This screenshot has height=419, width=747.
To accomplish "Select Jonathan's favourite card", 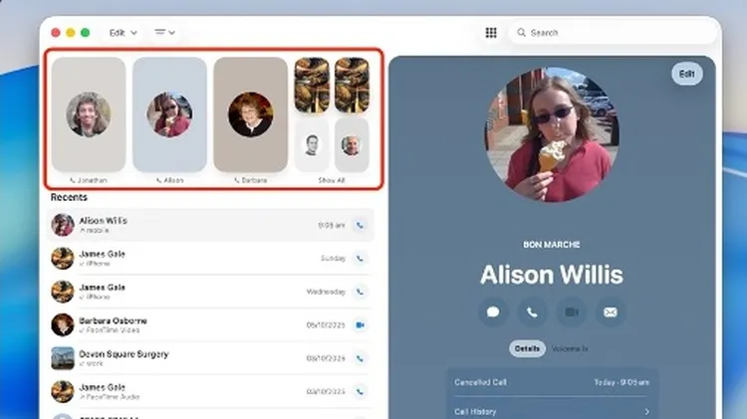I will pyautogui.click(x=89, y=114).
